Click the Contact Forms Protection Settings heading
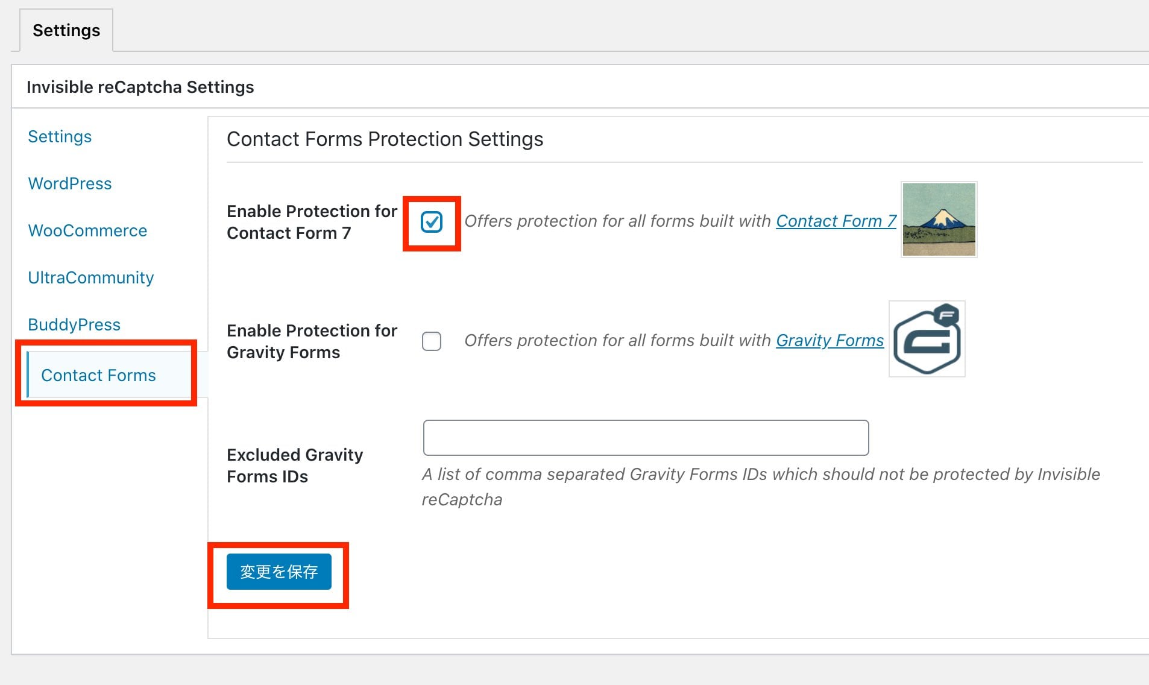1149x685 pixels. pos(385,139)
